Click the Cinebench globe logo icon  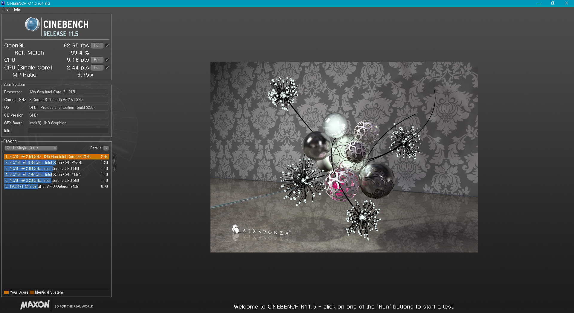tap(32, 24)
